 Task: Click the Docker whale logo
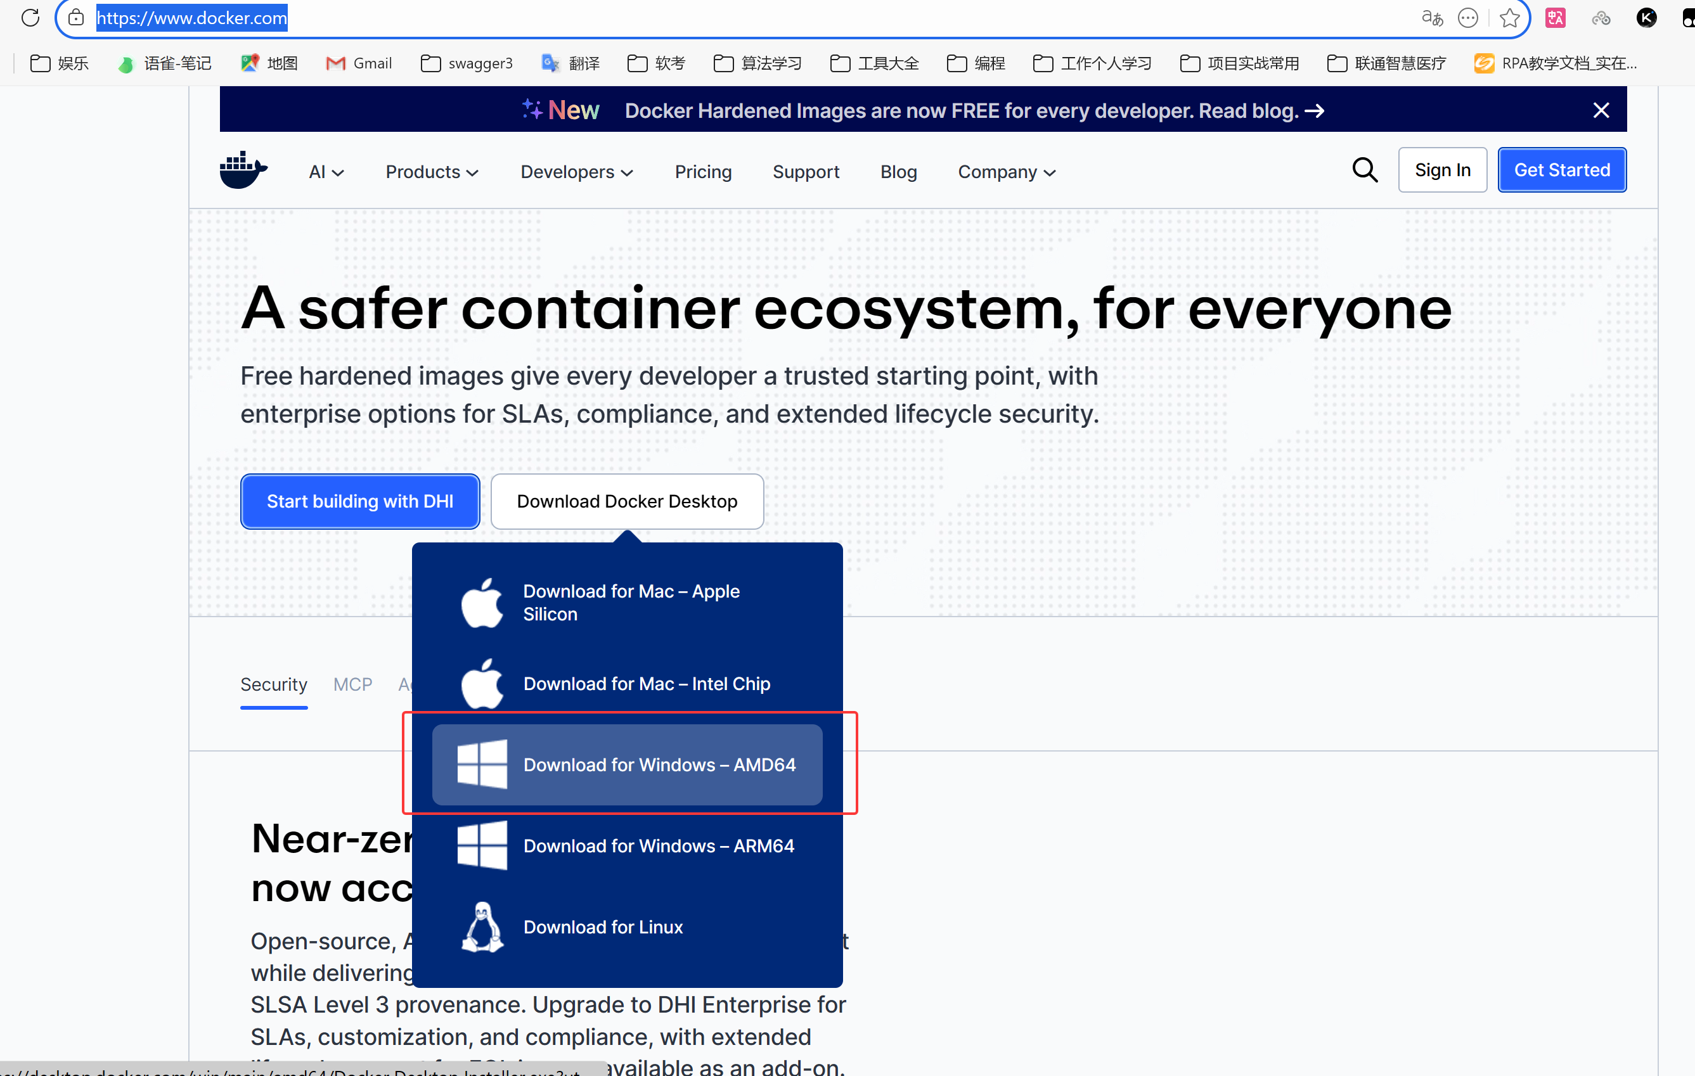coord(243,170)
